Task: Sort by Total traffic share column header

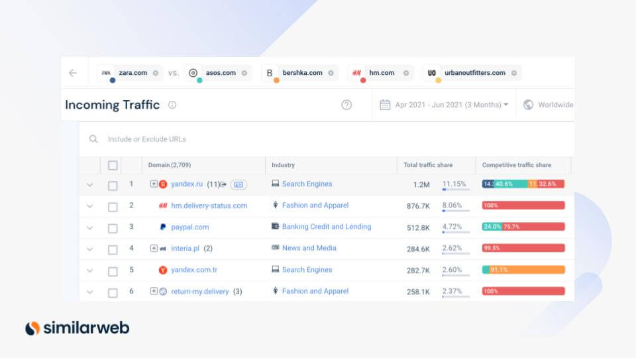Action: point(428,165)
